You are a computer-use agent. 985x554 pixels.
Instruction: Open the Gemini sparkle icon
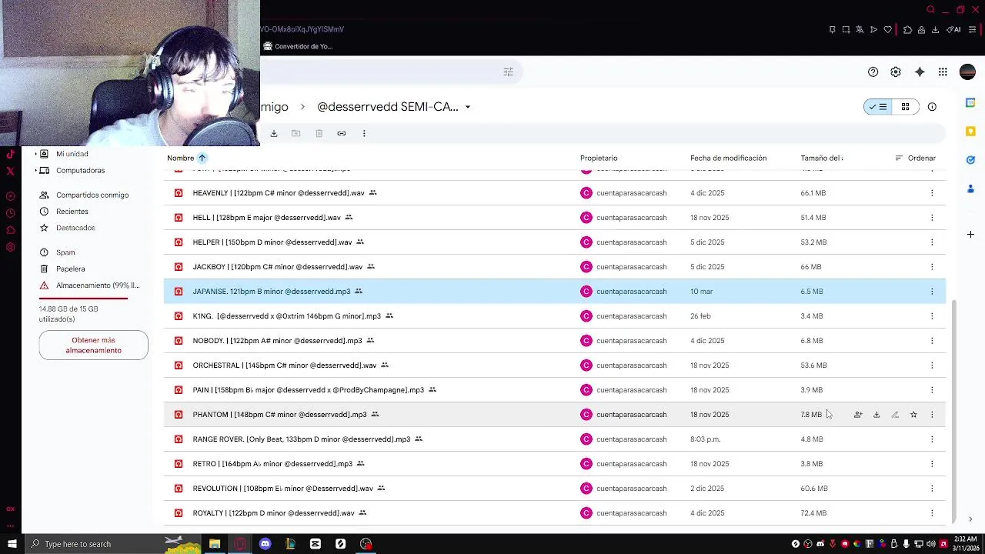[x=920, y=72]
